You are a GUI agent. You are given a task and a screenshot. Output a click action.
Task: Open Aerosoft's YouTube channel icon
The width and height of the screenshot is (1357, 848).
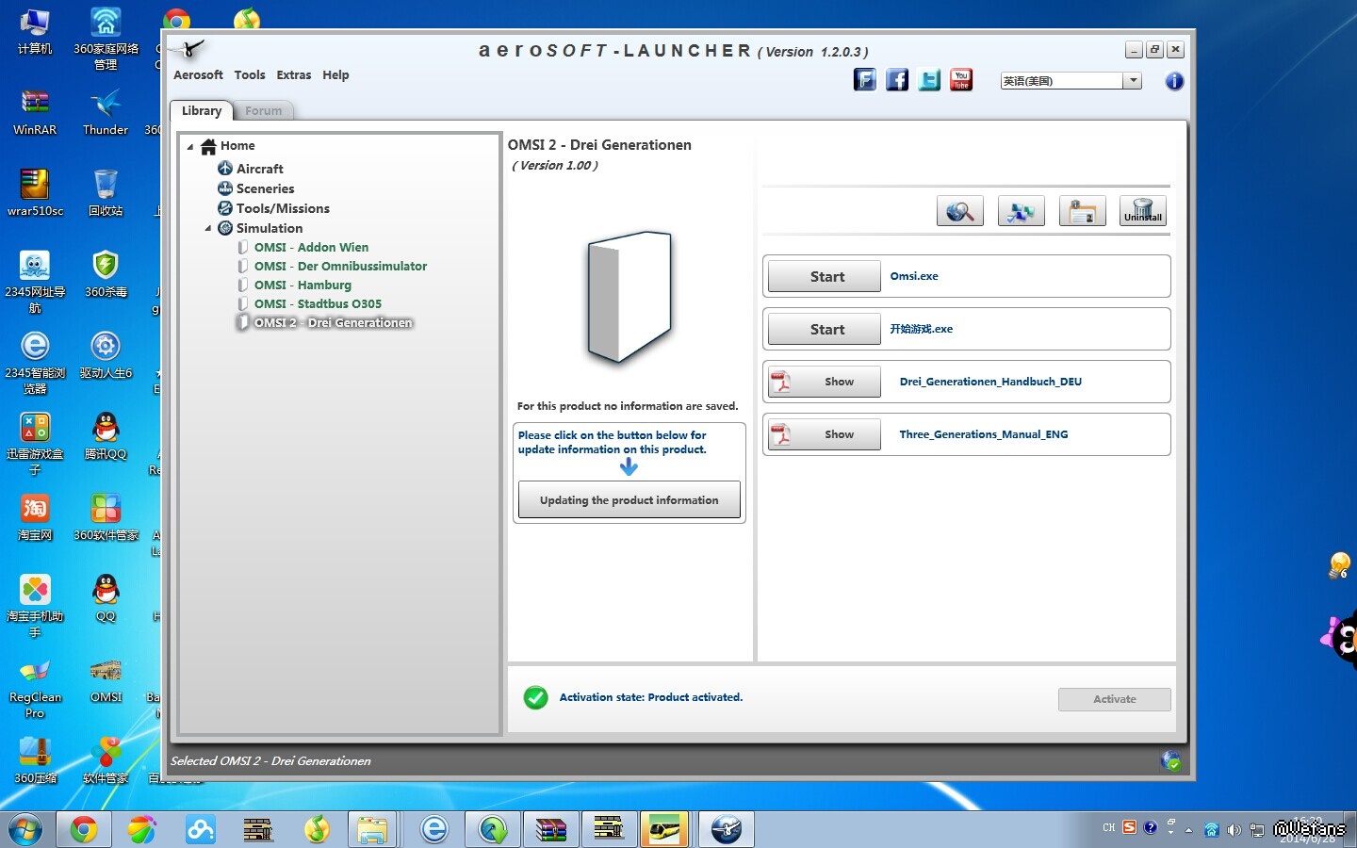(961, 80)
